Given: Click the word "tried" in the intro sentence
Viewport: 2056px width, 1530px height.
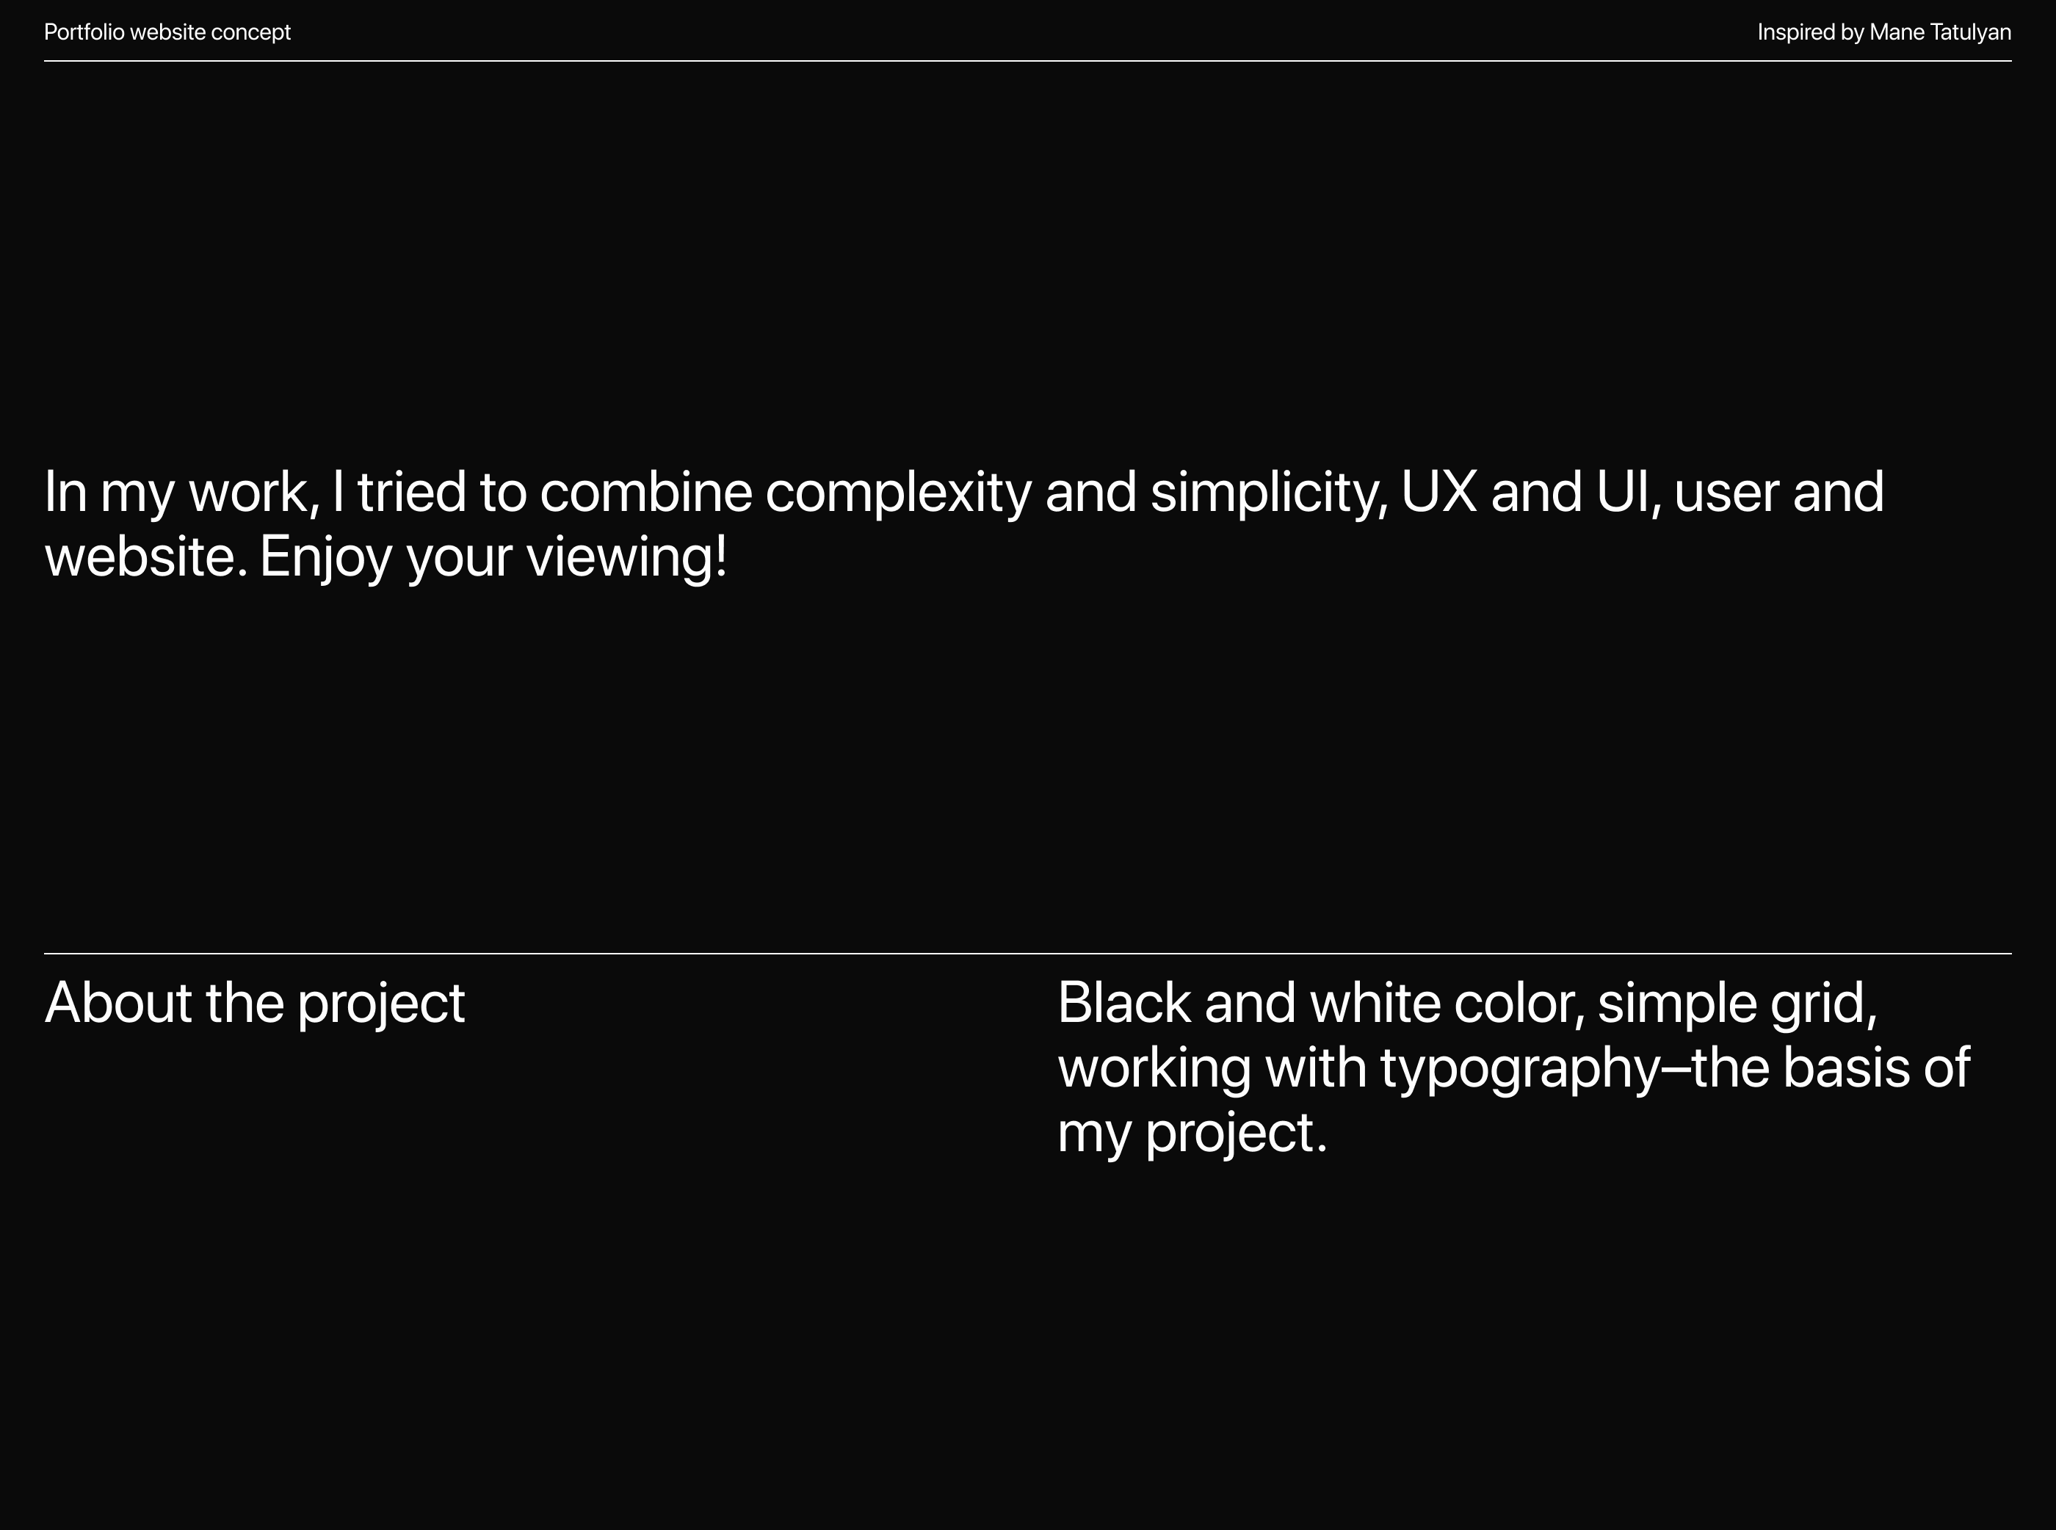Looking at the screenshot, I should pos(411,492).
